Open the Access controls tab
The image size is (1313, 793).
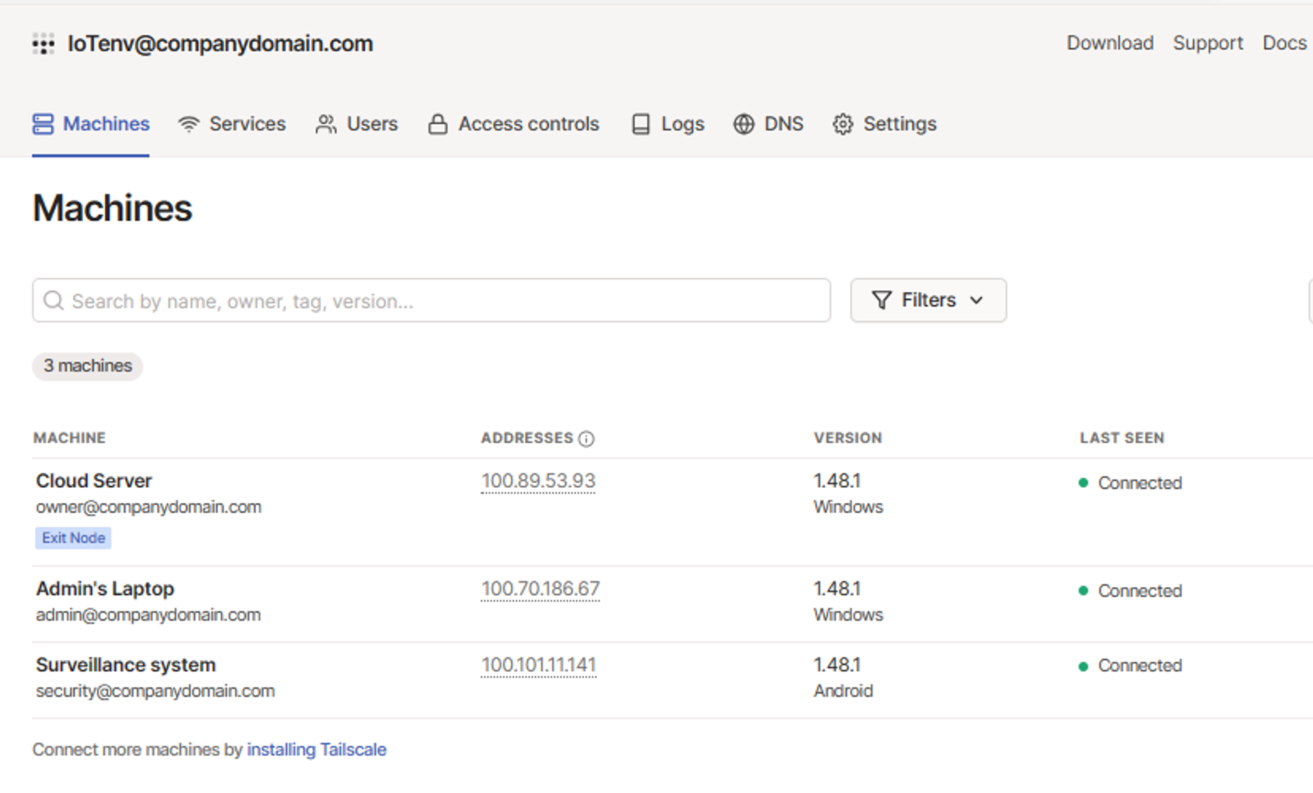pos(528,124)
